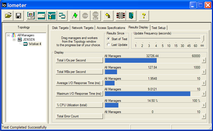Click the 1 second mark on Update Frequency
The height and width of the screenshot is (131, 213).
136,46
